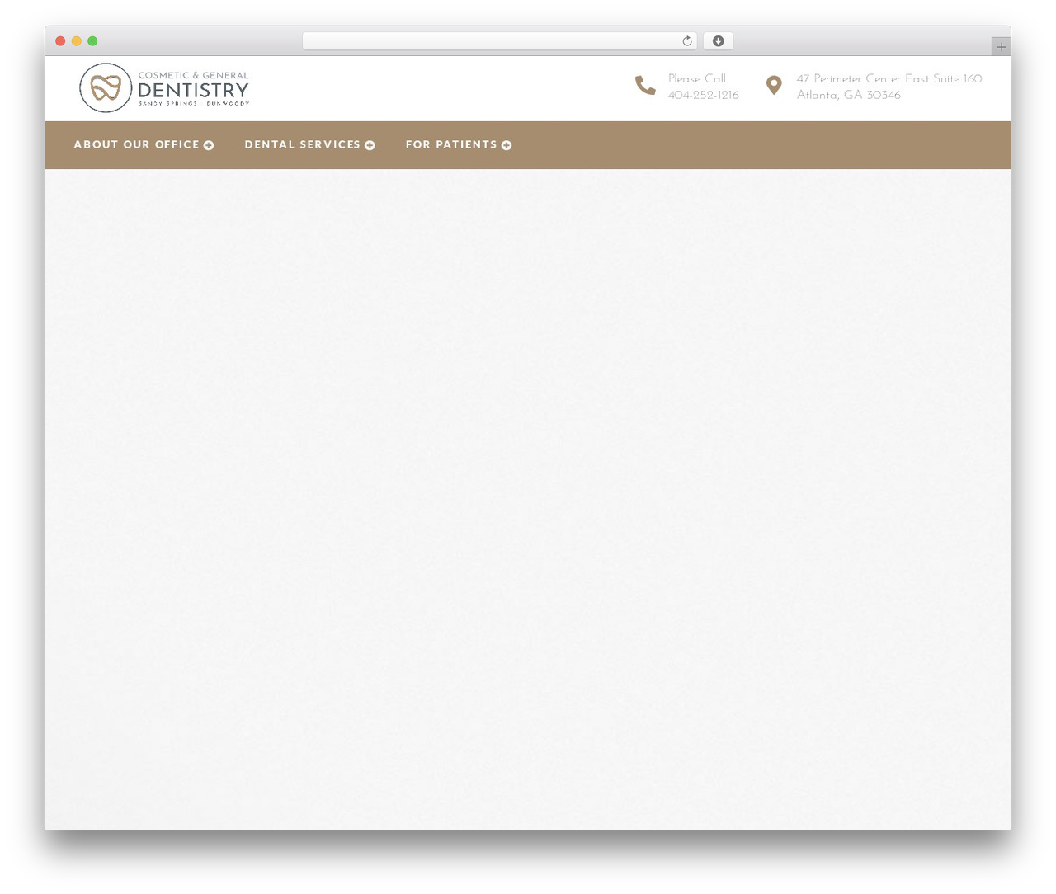The height and width of the screenshot is (894, 1056).
Task: Open the Dental Services menu
Action: (x=303, y=144)
